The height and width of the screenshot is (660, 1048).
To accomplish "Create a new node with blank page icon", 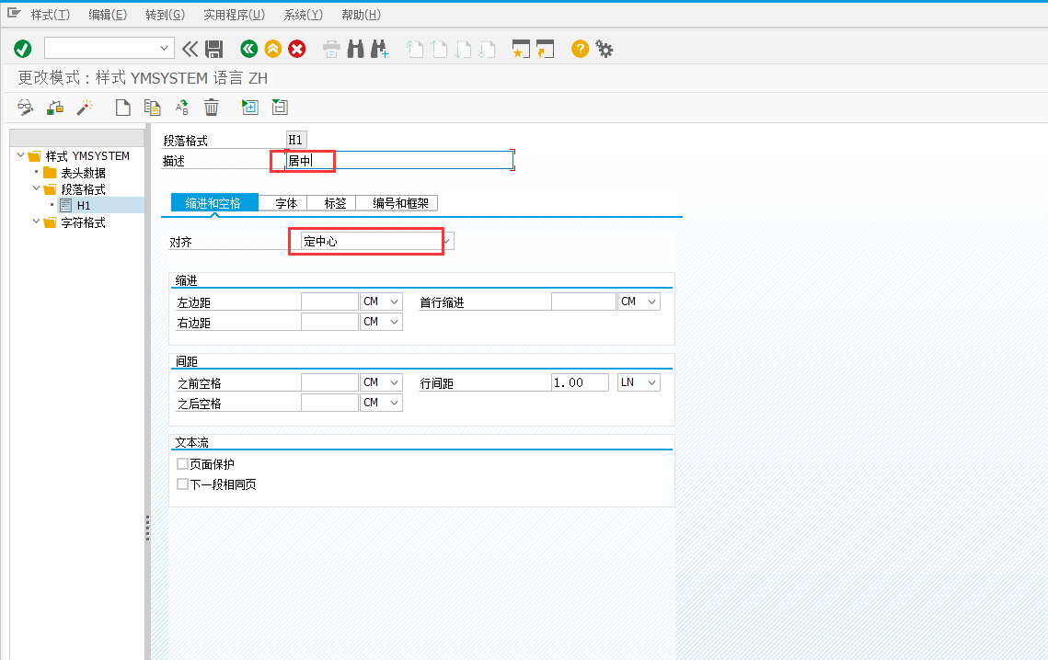I will pyautogui.click(x=122, y=108).
